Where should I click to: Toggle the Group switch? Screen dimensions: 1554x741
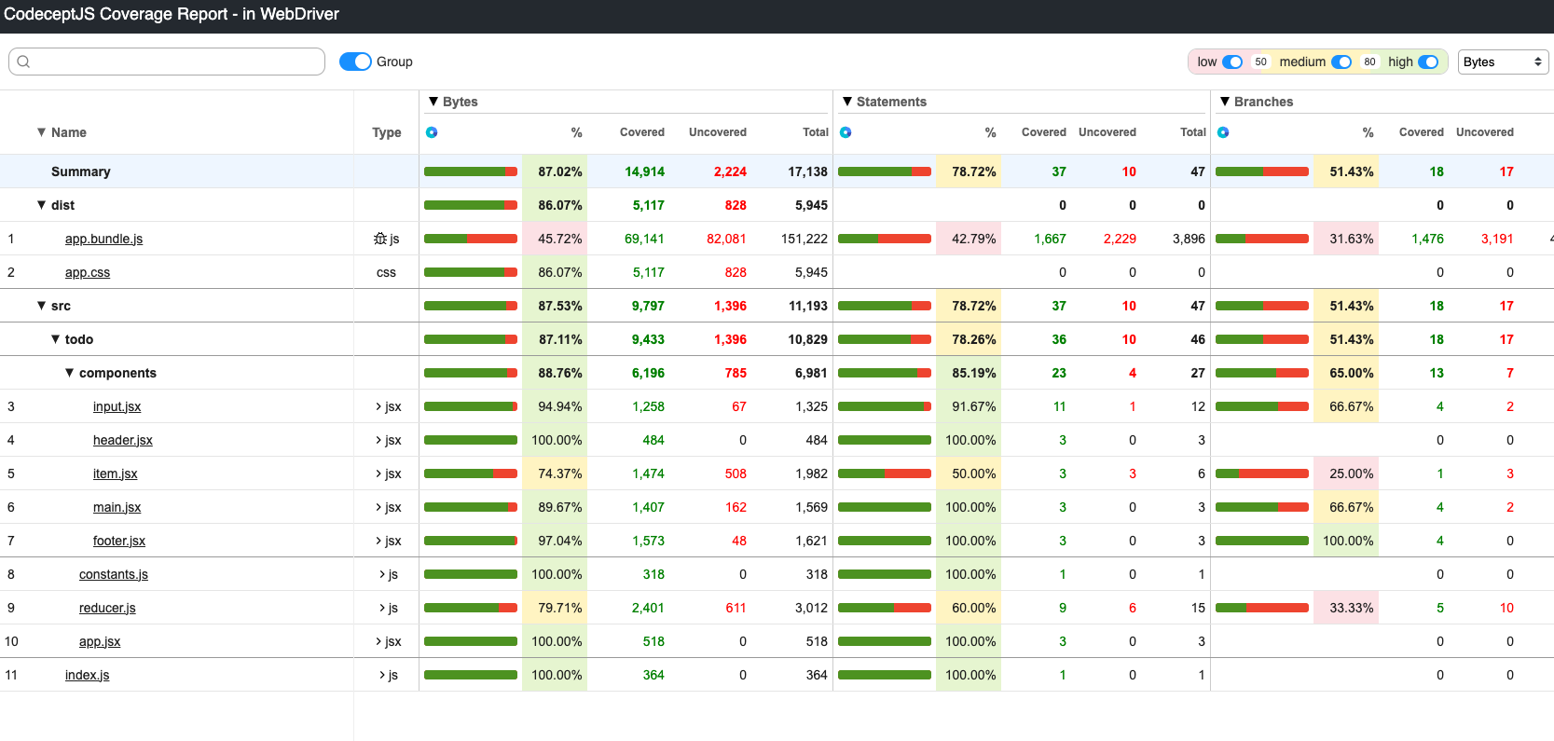[x=355, y=62]
